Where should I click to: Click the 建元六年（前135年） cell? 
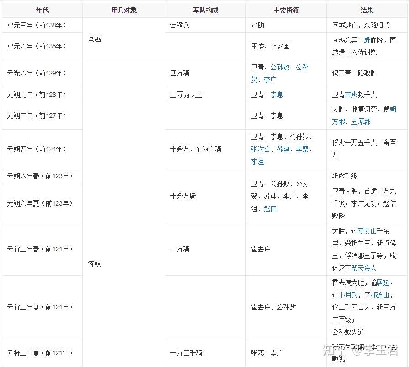tap(42, 47)
